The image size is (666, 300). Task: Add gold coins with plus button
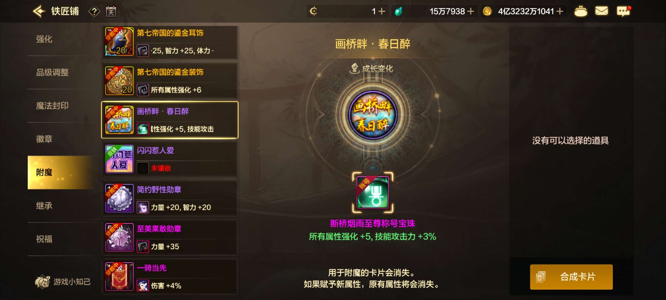[560, 11]
